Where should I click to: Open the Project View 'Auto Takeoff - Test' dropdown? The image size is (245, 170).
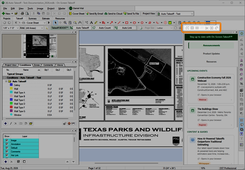click(x=175, y=14)
